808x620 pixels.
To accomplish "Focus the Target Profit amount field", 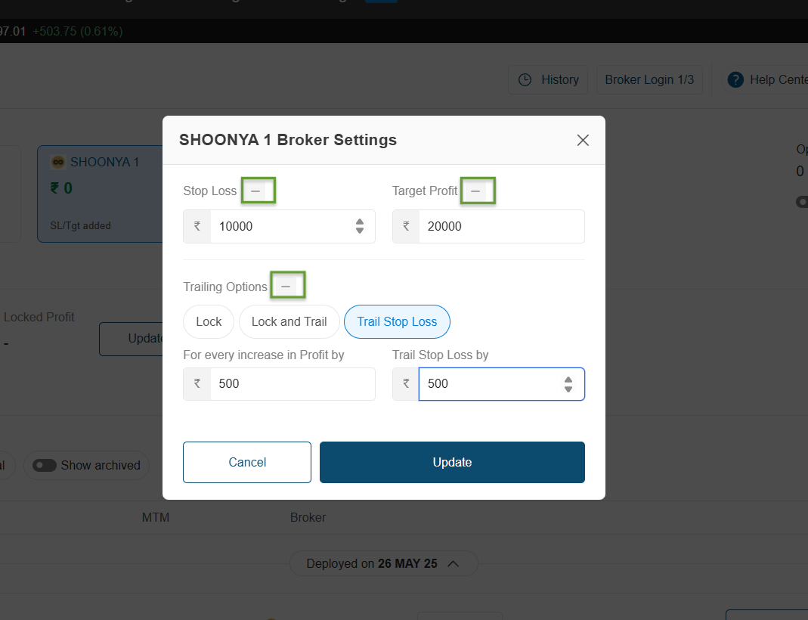I will [x=501, y=226].
